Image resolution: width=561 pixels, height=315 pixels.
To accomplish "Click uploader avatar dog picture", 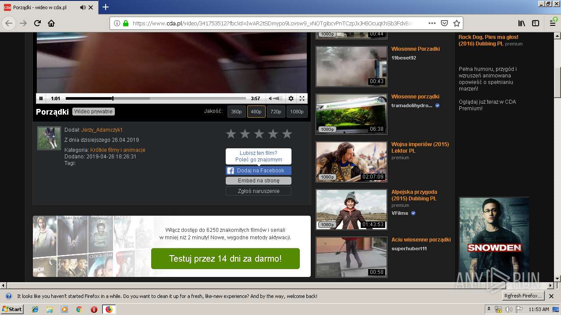I will (49, 138).
